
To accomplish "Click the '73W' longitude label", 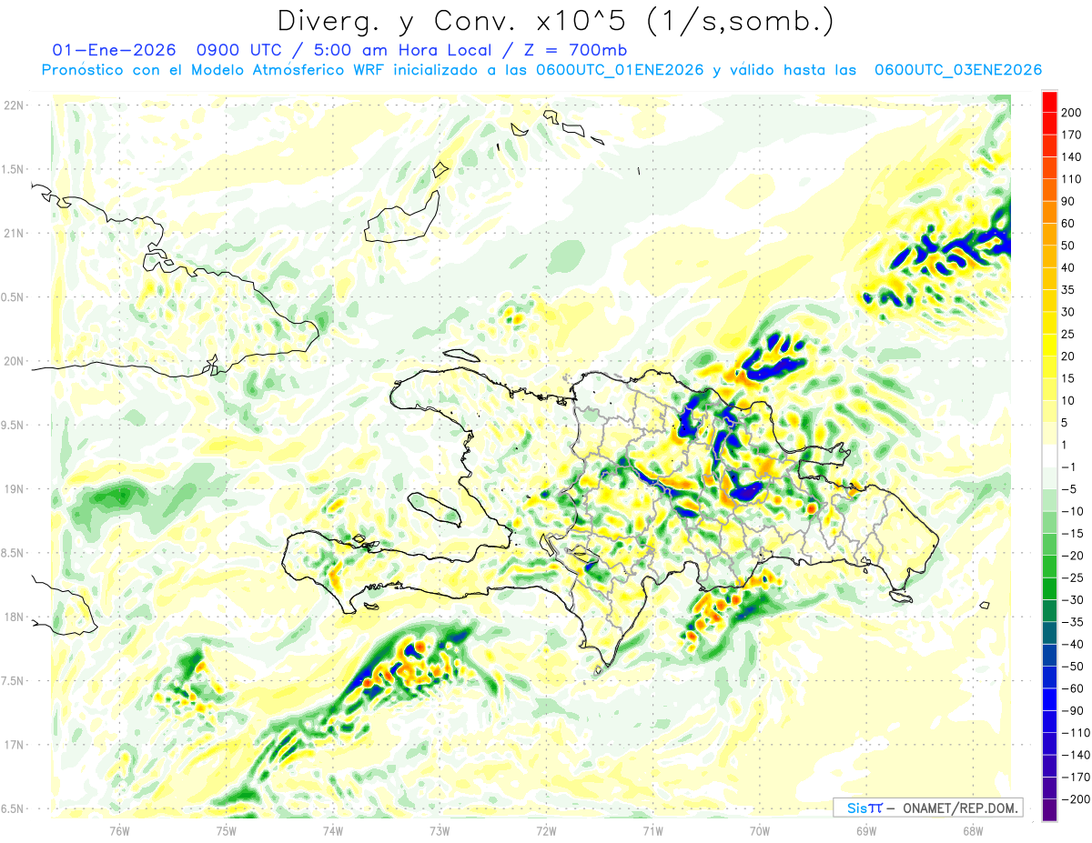I will (x=440, y=830).
